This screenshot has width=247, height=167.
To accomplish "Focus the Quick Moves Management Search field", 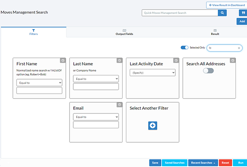I will [180, 13].
